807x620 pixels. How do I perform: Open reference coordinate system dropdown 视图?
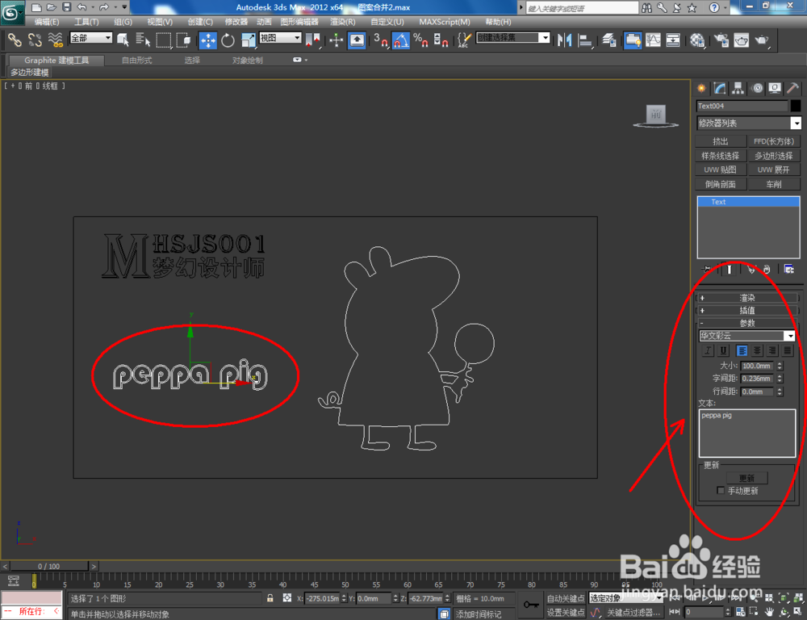tap(280, 38)
